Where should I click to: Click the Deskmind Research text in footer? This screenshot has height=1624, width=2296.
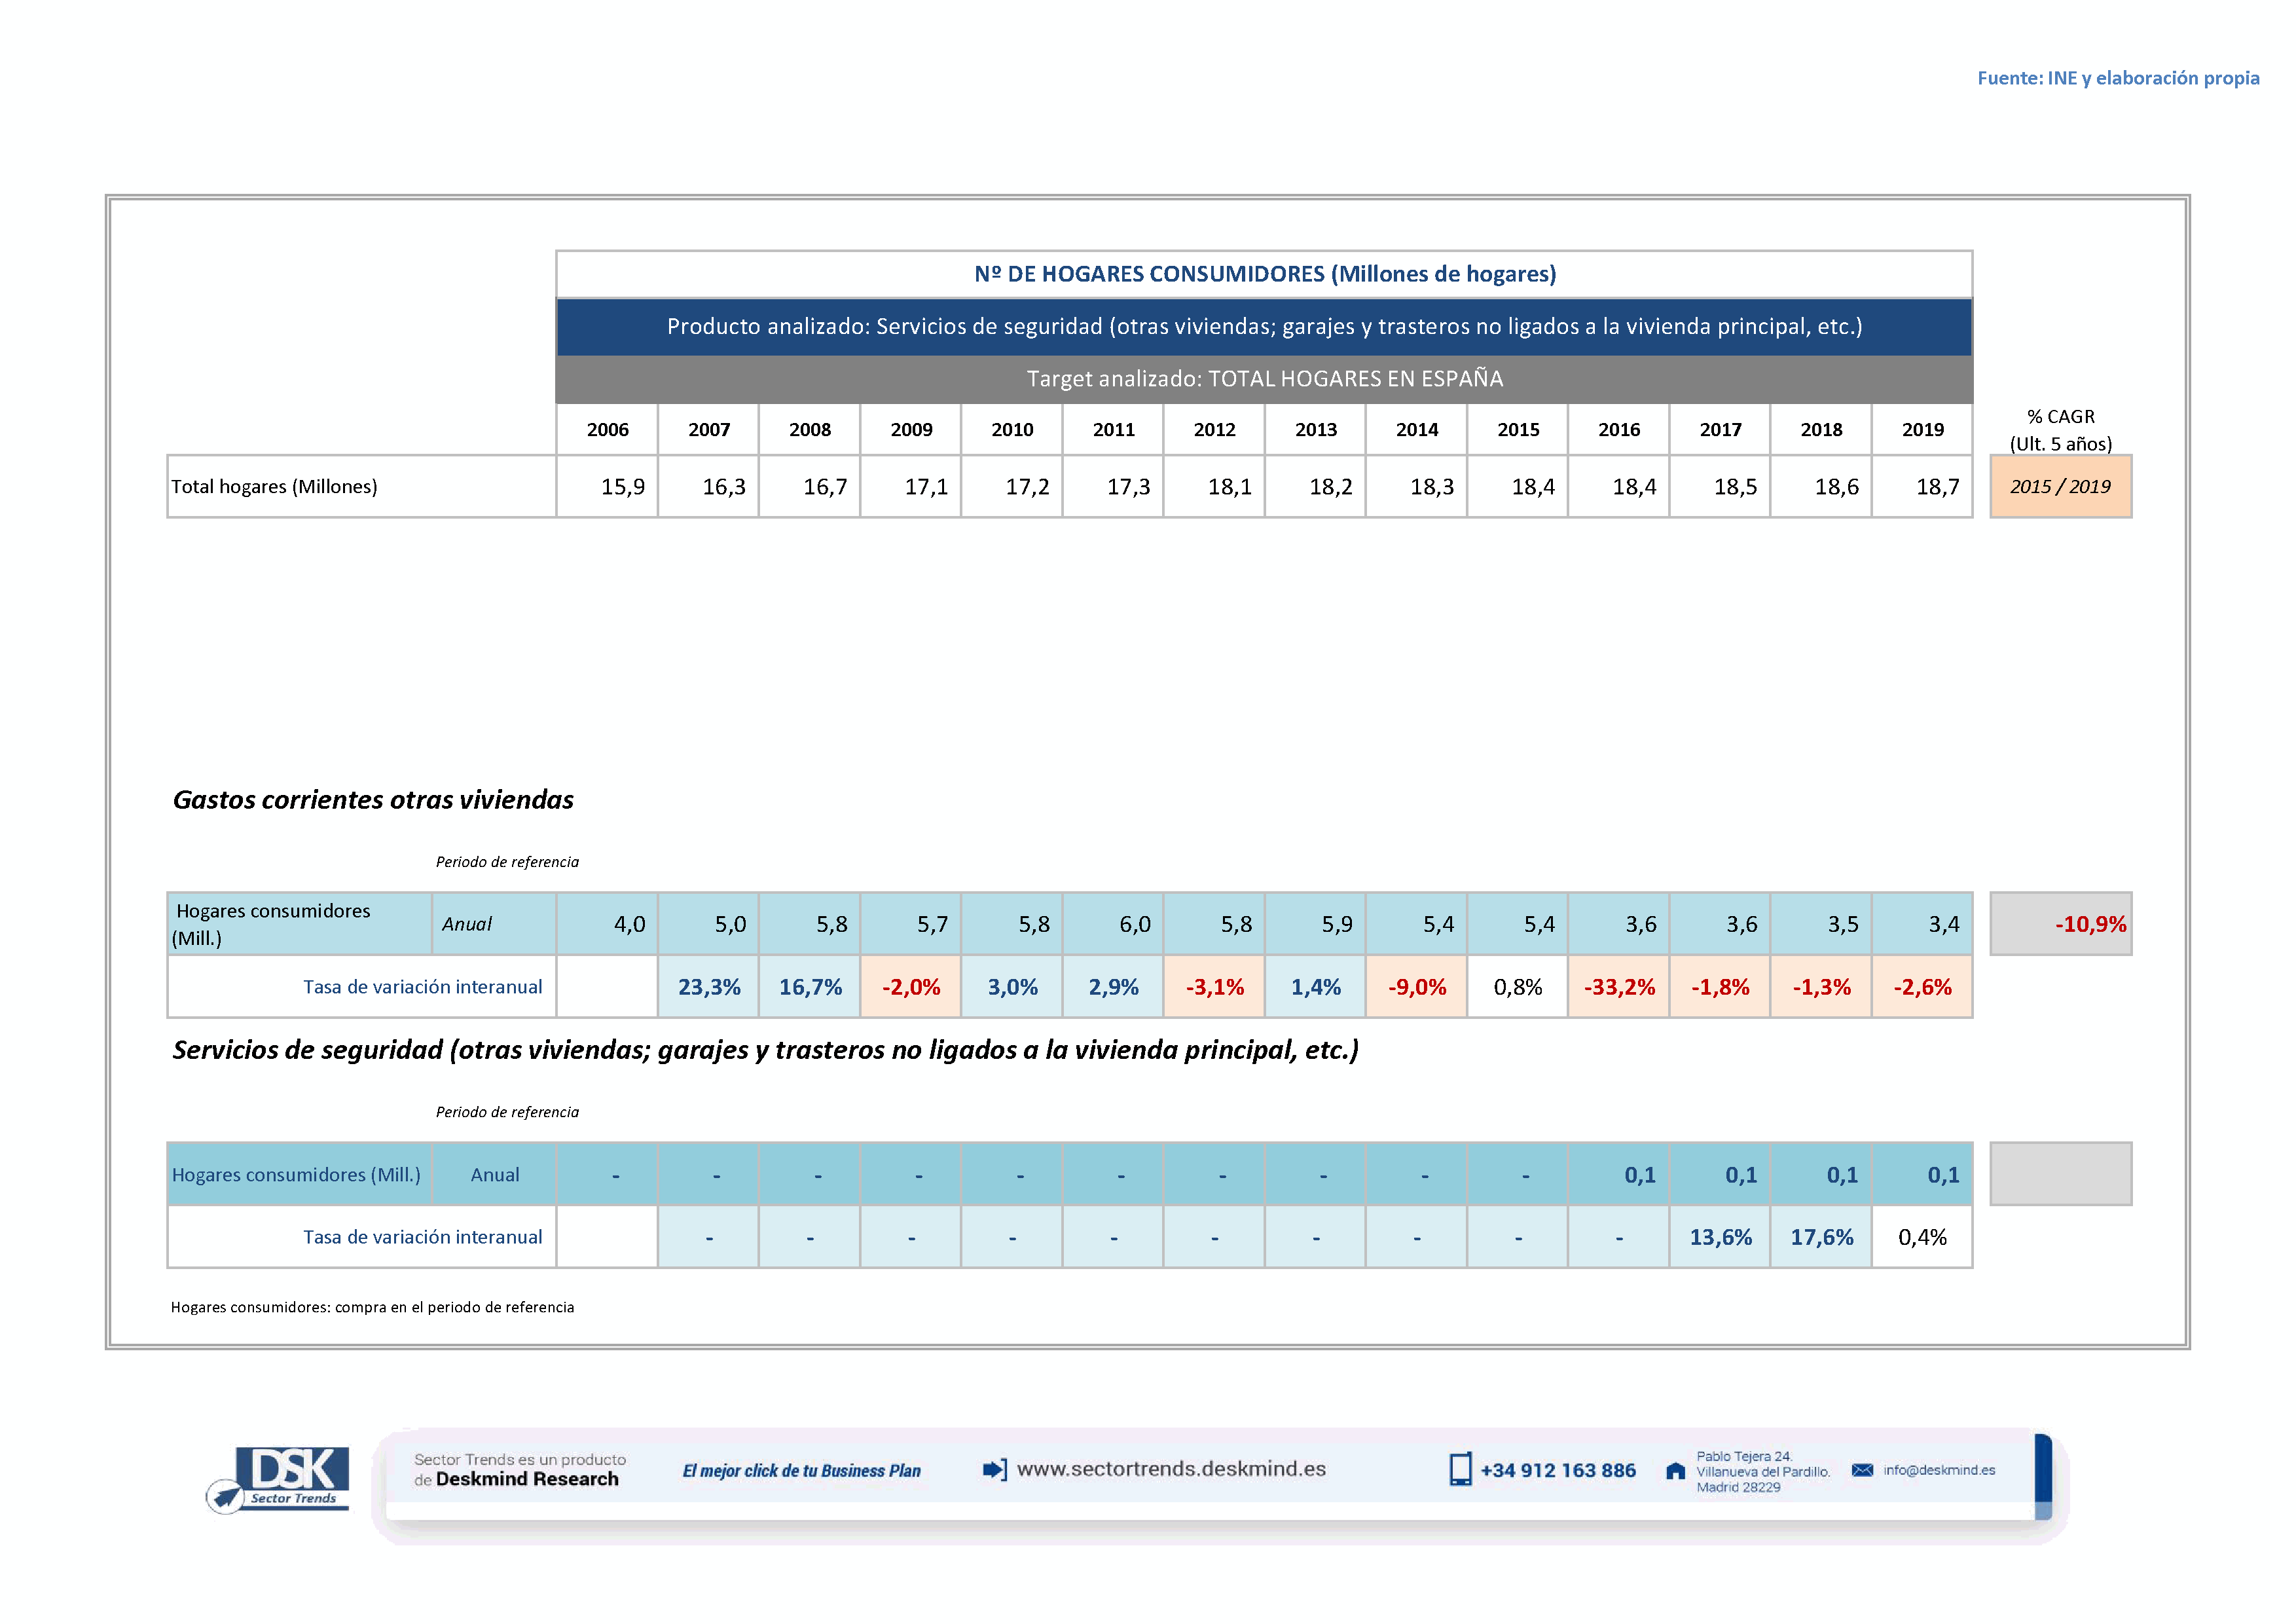coord(527,1479)
